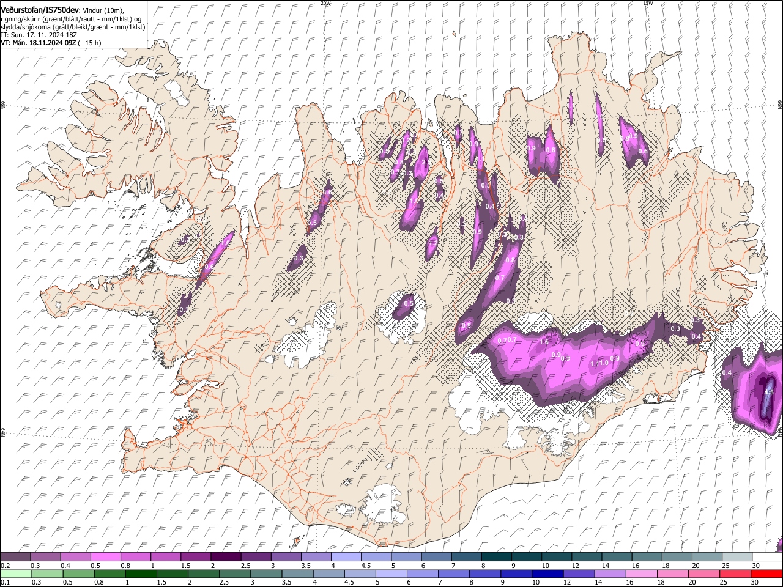Click the 'Veðurstofan/IS750dev' title text

[x=40, y=10]
